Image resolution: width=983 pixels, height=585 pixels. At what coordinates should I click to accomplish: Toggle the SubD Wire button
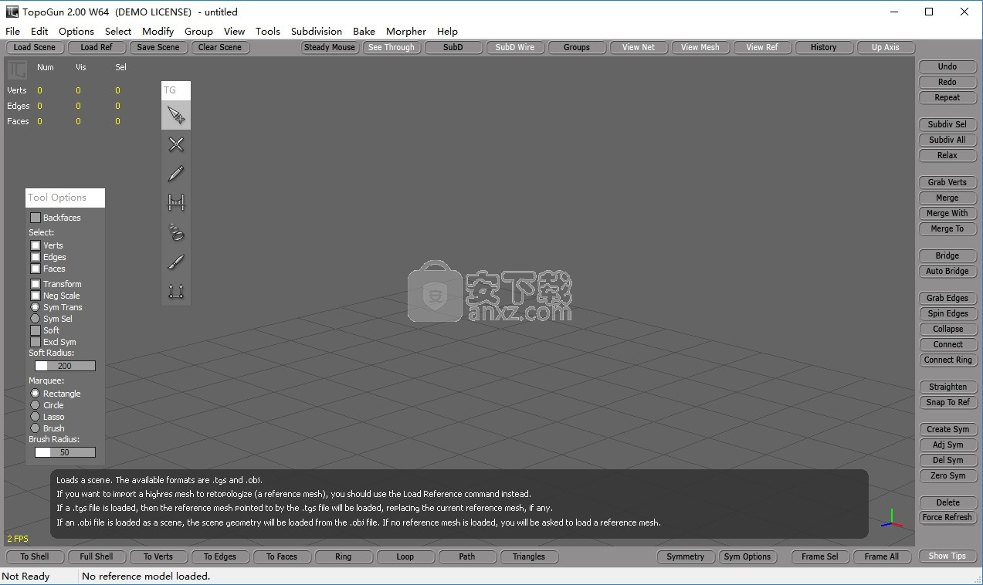pyautogui.click(x=515, y=47)
